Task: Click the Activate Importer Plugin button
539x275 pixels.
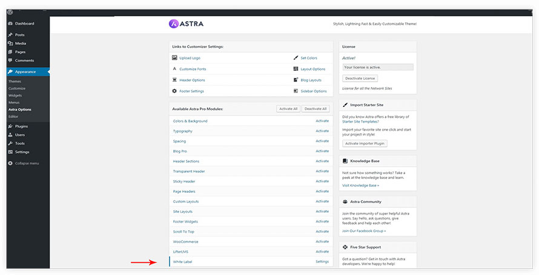Action: pos(365,143)
